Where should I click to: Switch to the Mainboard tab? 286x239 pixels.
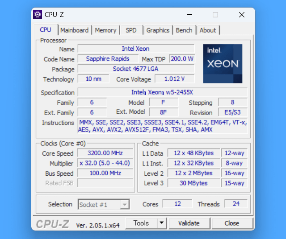click(75, 30)
